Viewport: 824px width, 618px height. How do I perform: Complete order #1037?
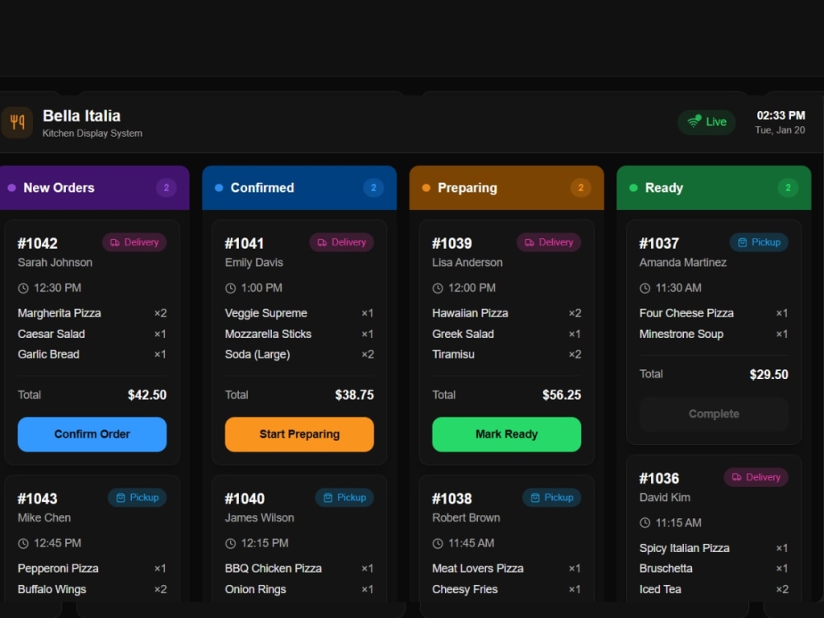click(x=714, y=414)
